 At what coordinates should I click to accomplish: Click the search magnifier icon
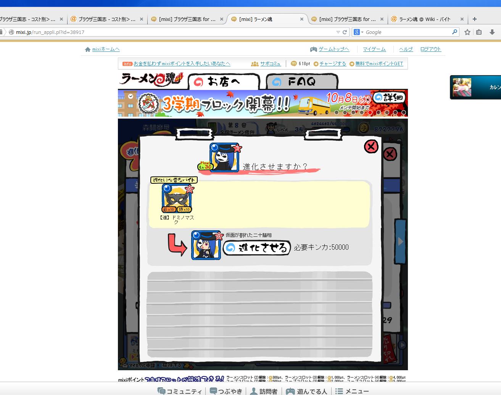[x=454, y=32]
